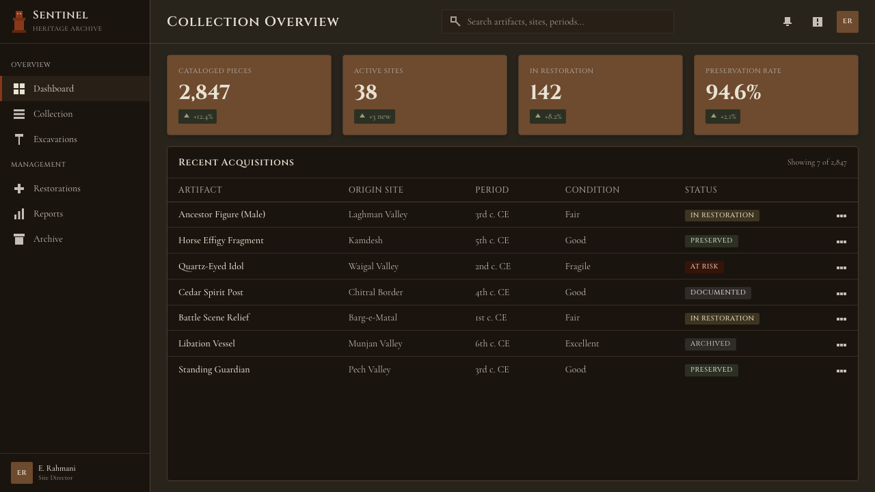This screenshot has width=875, height=492.
Task: Click IN RESTORATION badge for Battle Scene Relief
Action: pos(722,318)
